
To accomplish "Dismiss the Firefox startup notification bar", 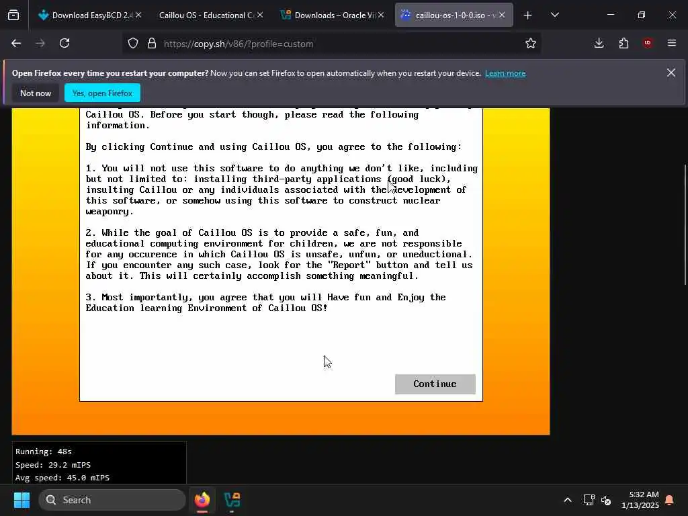I will click(x=671, y=73).
